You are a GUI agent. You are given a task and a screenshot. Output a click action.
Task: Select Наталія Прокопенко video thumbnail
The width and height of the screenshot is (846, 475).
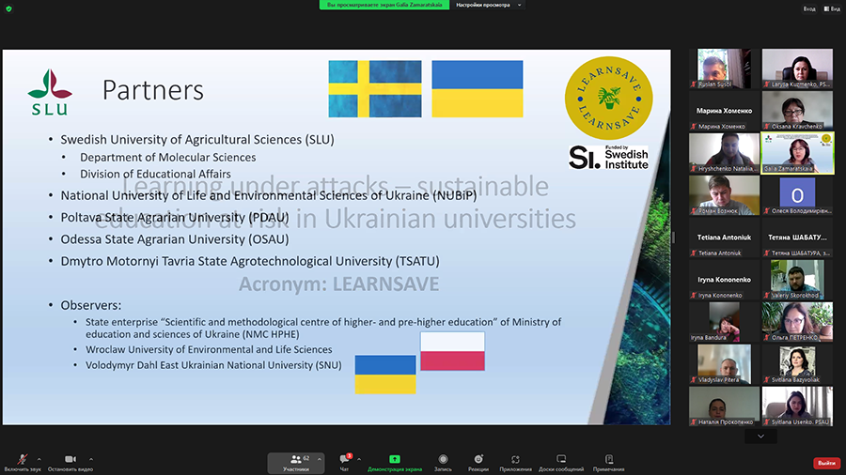724,406
